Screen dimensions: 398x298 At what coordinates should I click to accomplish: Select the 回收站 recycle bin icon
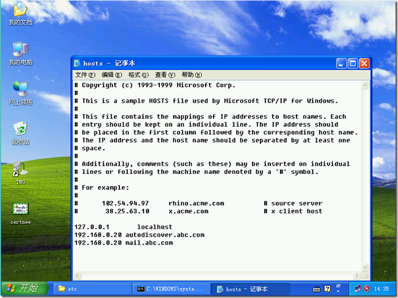tap(20, 133)
